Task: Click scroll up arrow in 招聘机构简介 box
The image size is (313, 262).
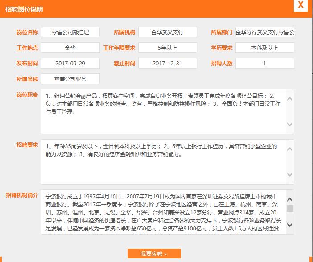Action: click(290, 199)
